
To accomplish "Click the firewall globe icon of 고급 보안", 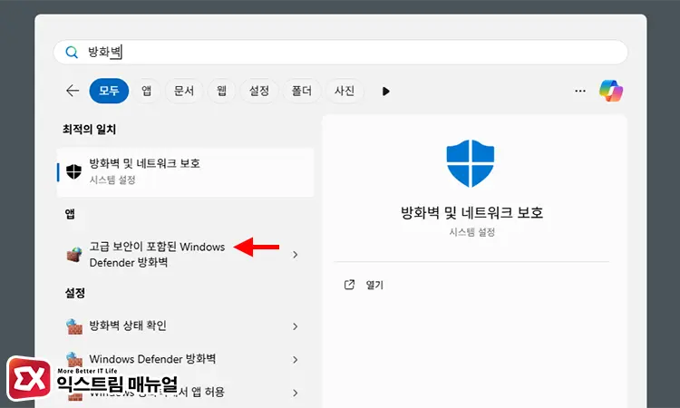I will [74, 255].
